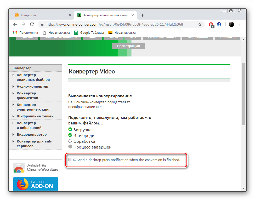The width and height of the screenshot is (255, 200).
Task: Click the profile avatar icon
Action: click(231, 24)
